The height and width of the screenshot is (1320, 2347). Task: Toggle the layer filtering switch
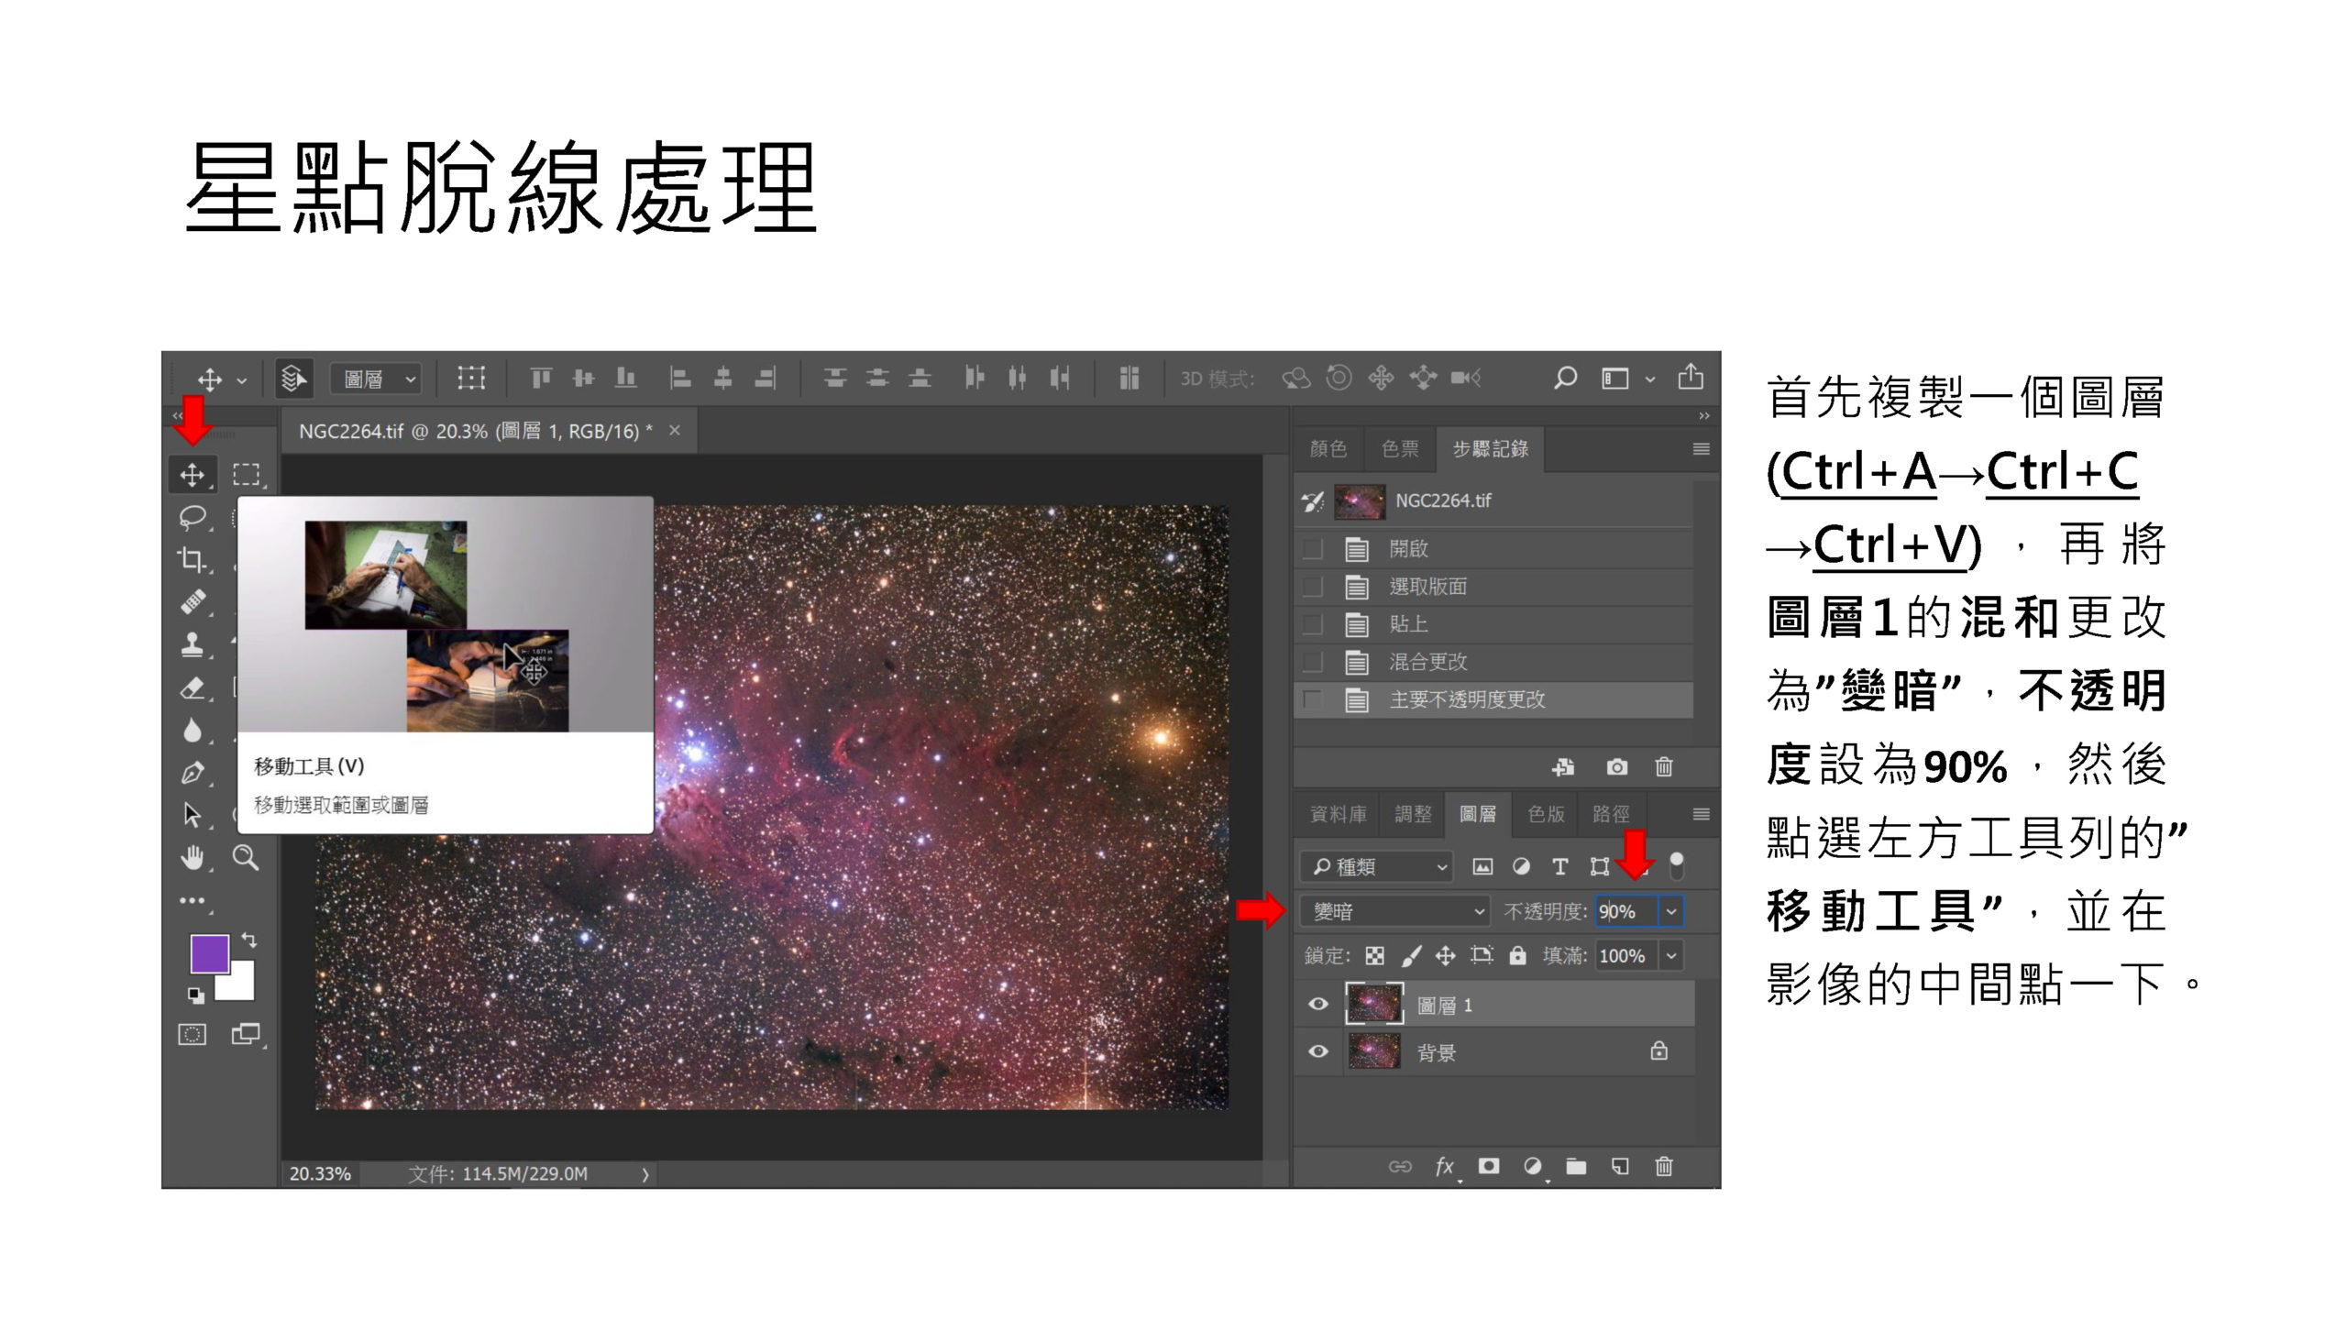1677,865
